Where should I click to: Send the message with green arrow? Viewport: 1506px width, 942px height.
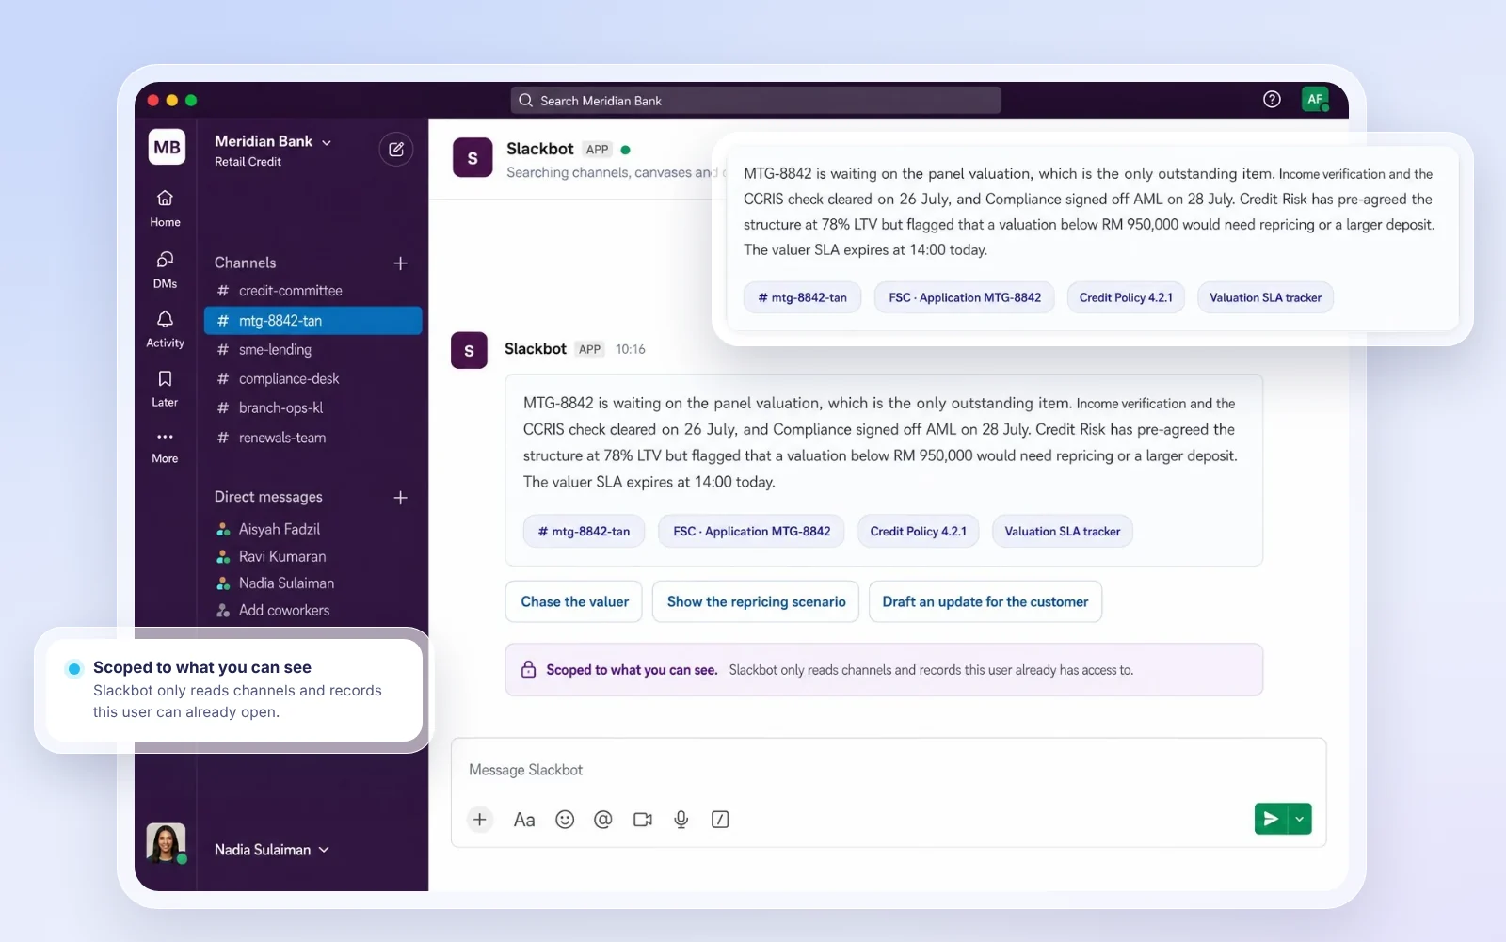coord(1271,819)
